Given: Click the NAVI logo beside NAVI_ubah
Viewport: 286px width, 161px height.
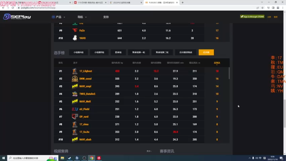Looking at the screenshot, I should point(75,140).
